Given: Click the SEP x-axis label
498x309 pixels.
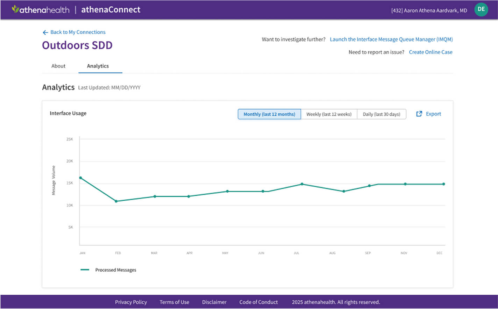Looking at the screenshot, I should [x=368, y=253].
